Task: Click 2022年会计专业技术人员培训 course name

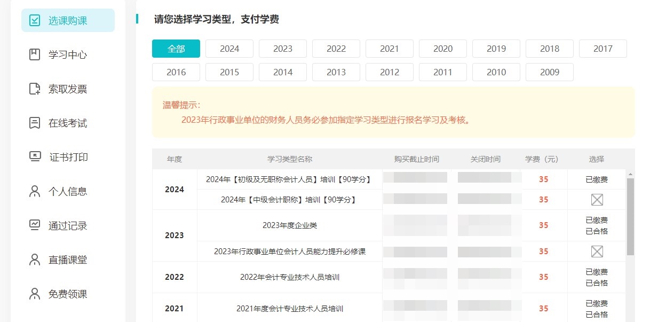Action: (x=290, y=277)
